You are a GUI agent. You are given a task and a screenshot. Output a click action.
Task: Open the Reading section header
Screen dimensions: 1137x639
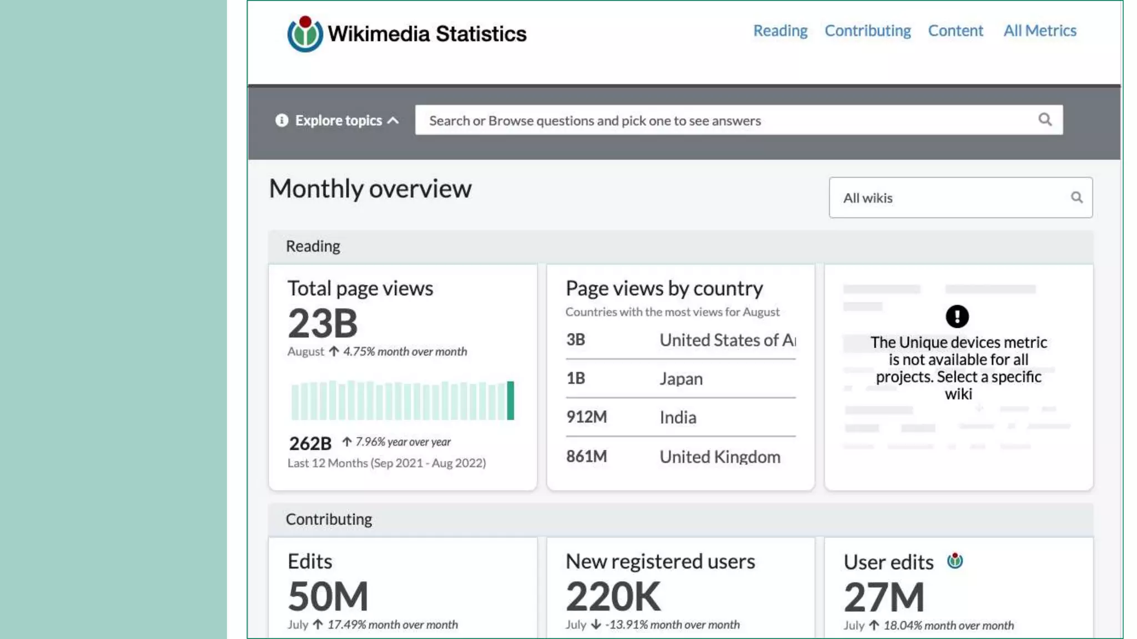pyautogui.click(x=681, y=246)
